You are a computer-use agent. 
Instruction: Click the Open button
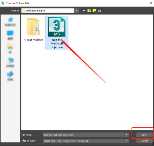[144, 135]
